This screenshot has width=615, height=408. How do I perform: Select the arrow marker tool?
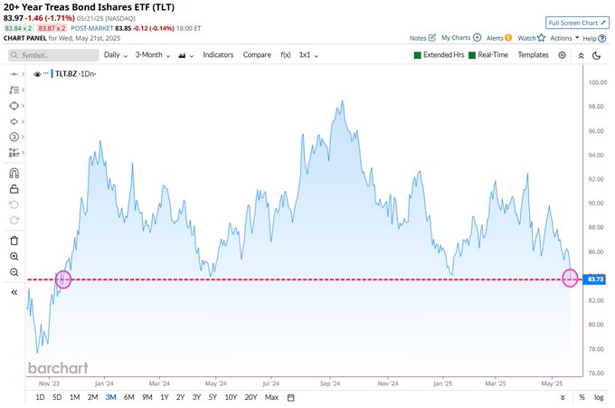(x=14, y=121)
